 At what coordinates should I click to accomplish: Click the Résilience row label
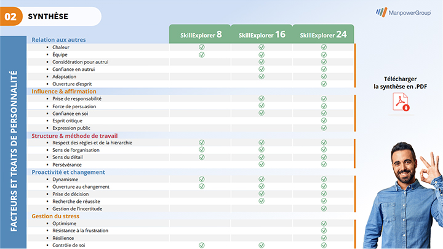(x=63, y=238)
